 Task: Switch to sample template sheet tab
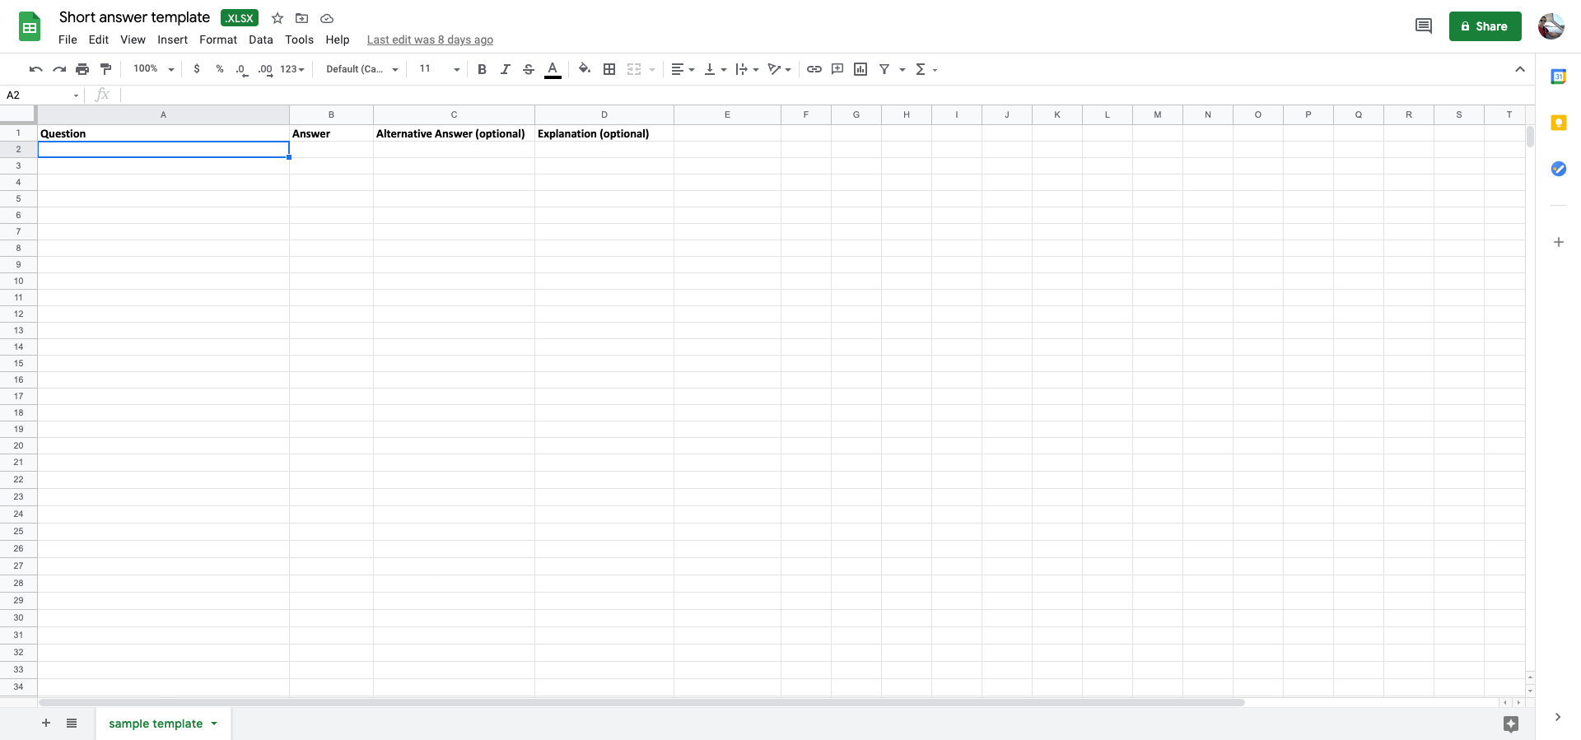[x=156, y=724]
